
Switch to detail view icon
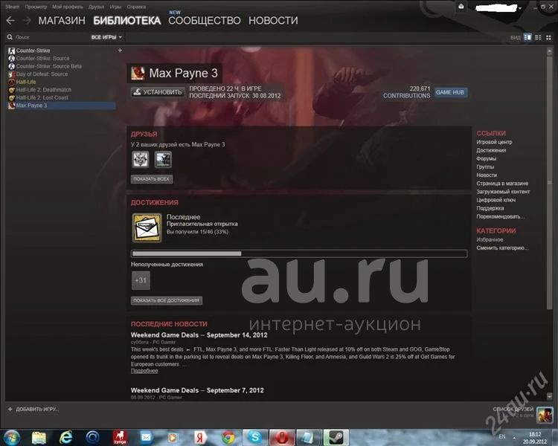527,37
